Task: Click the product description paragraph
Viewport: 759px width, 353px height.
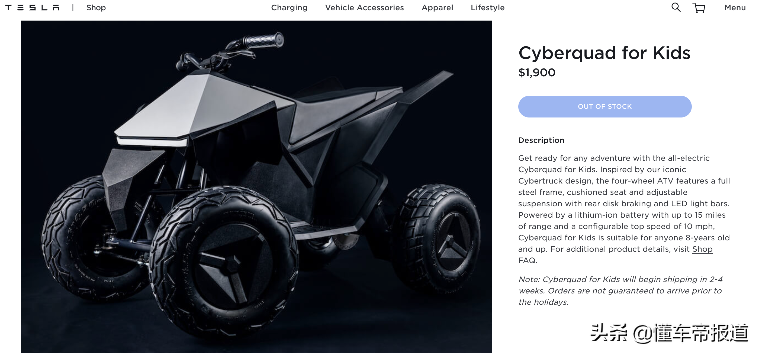Action: click(x=624, y=209)
